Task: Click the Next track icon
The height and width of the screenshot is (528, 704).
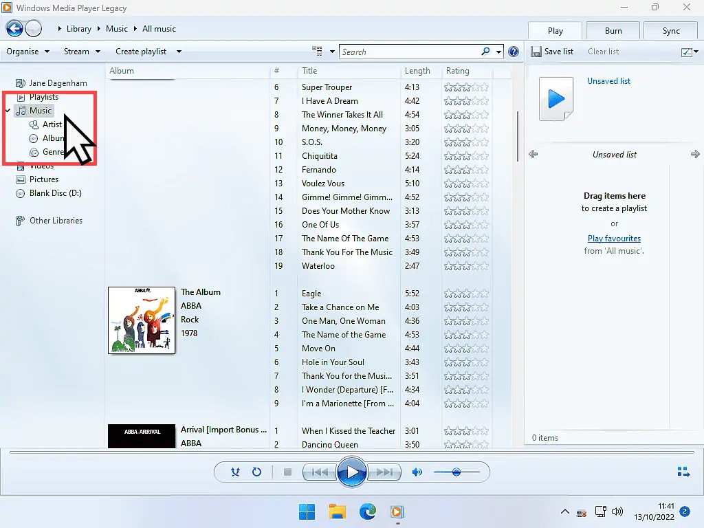Action: tap(385, 472)
